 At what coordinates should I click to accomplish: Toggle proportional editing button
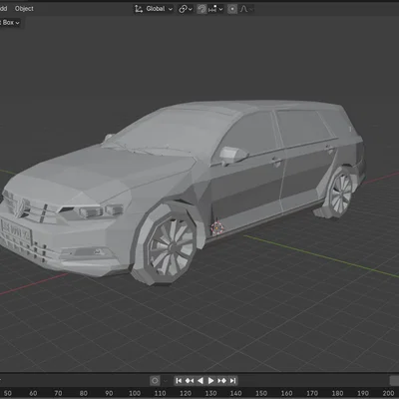[x=232, y=9]
